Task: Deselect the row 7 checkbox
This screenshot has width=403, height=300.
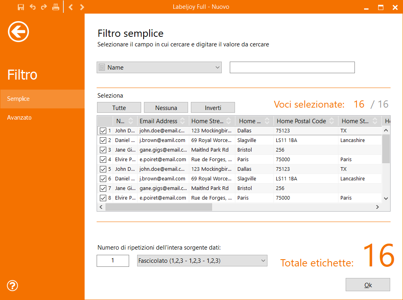Action: pyautogui.click(x=103, y=188)
